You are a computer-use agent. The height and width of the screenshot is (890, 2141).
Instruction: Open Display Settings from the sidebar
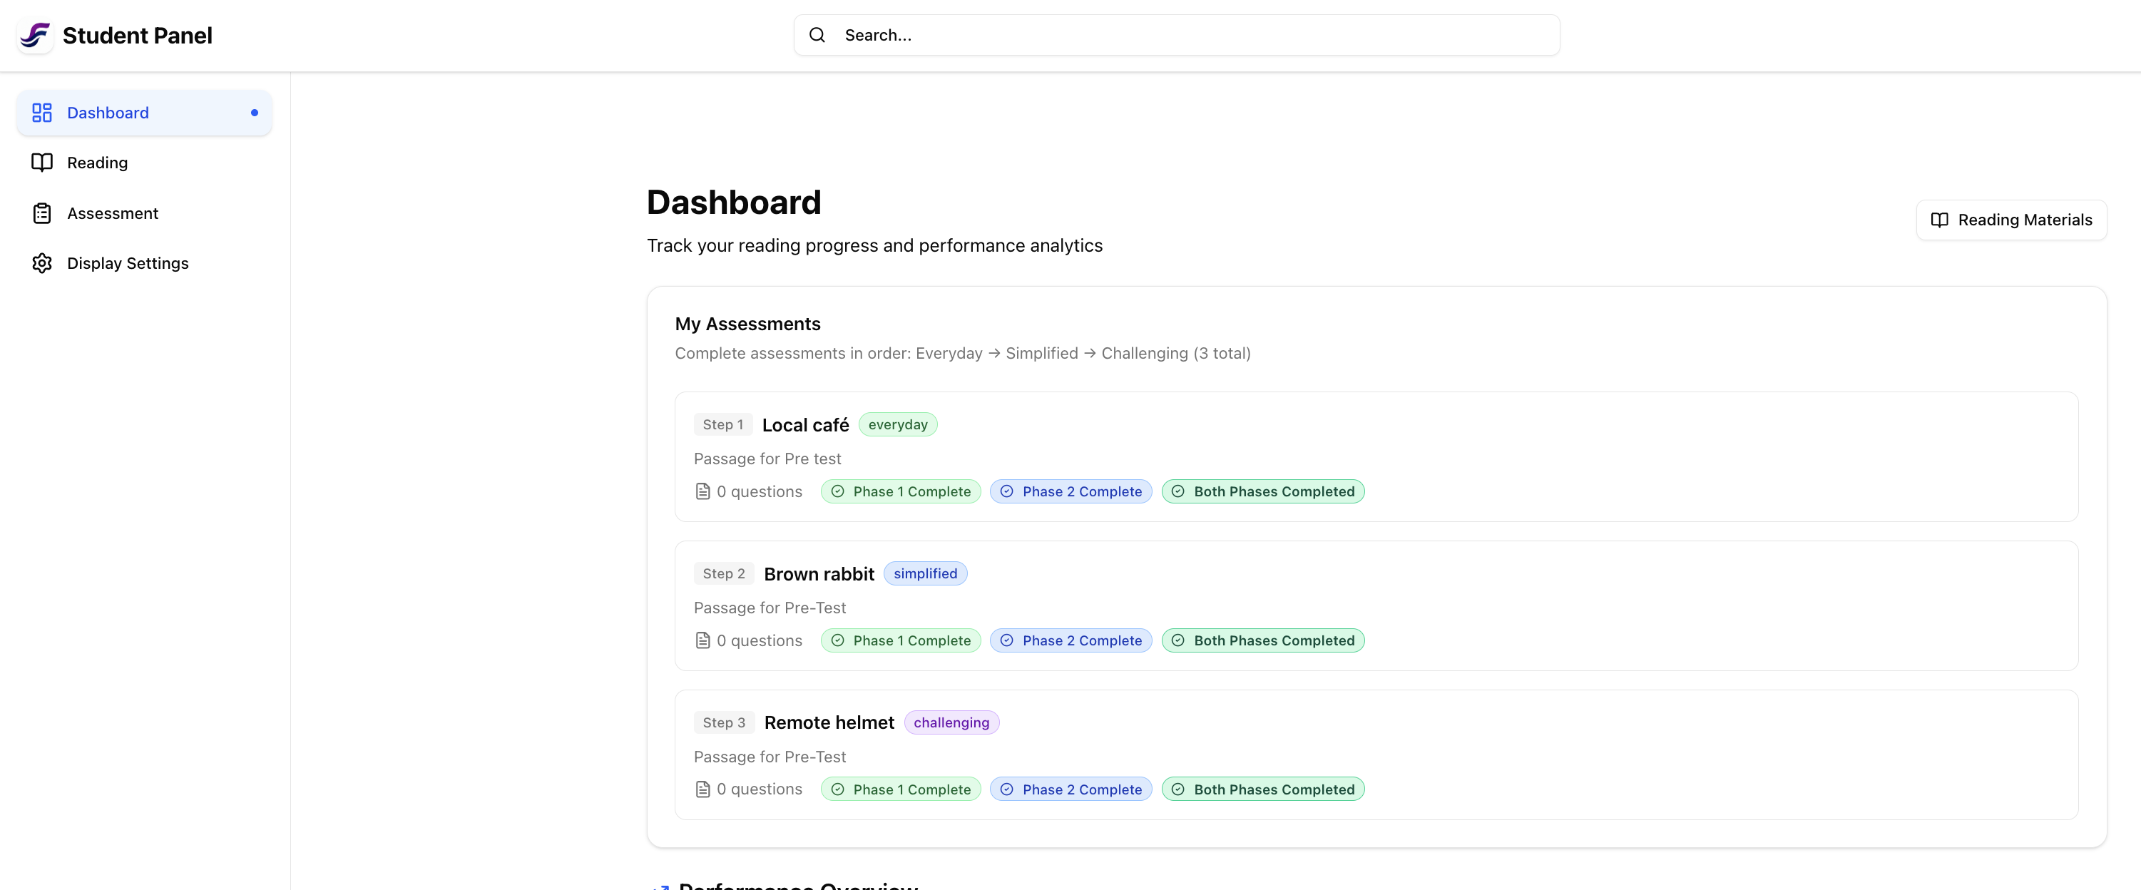click(127, 262)
